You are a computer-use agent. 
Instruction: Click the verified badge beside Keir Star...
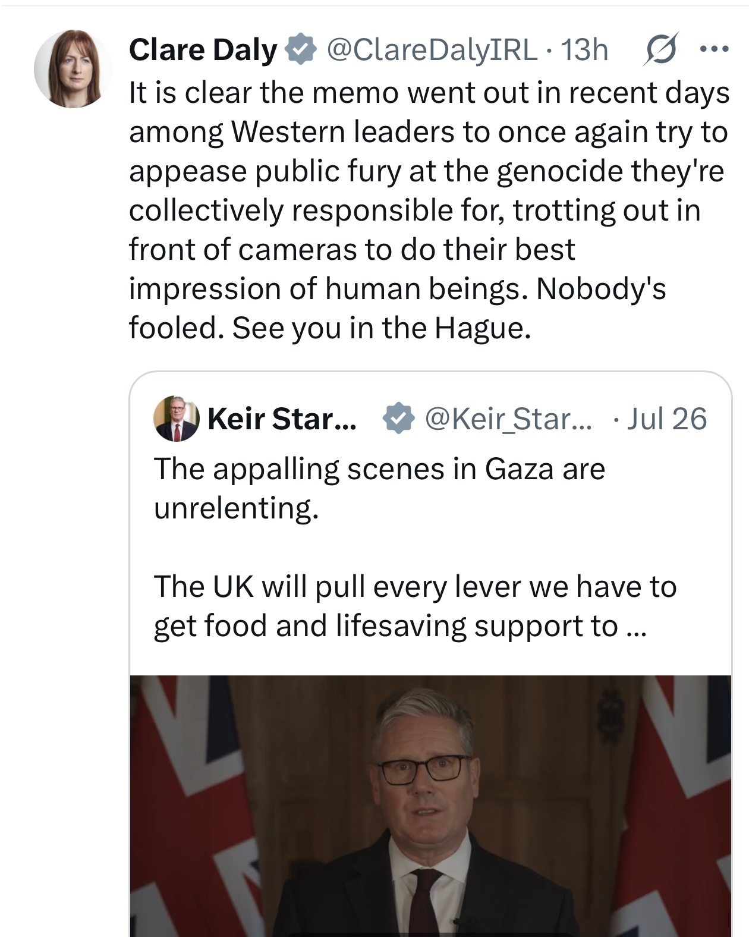[398, 419]
